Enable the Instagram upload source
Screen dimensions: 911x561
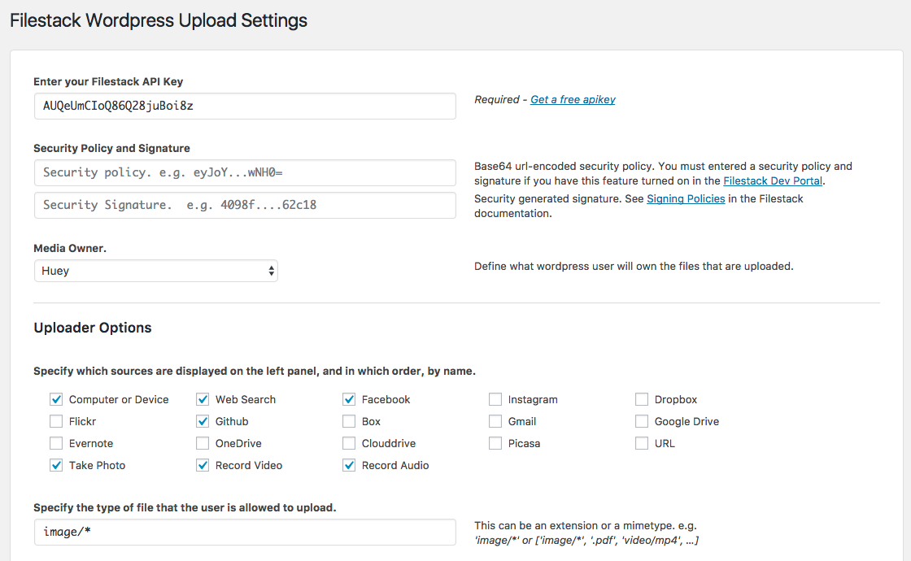point(495,399)
